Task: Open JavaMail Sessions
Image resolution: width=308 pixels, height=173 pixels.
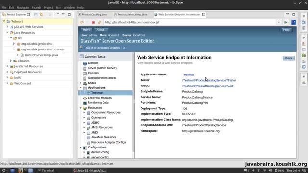Action: point(104,137)
